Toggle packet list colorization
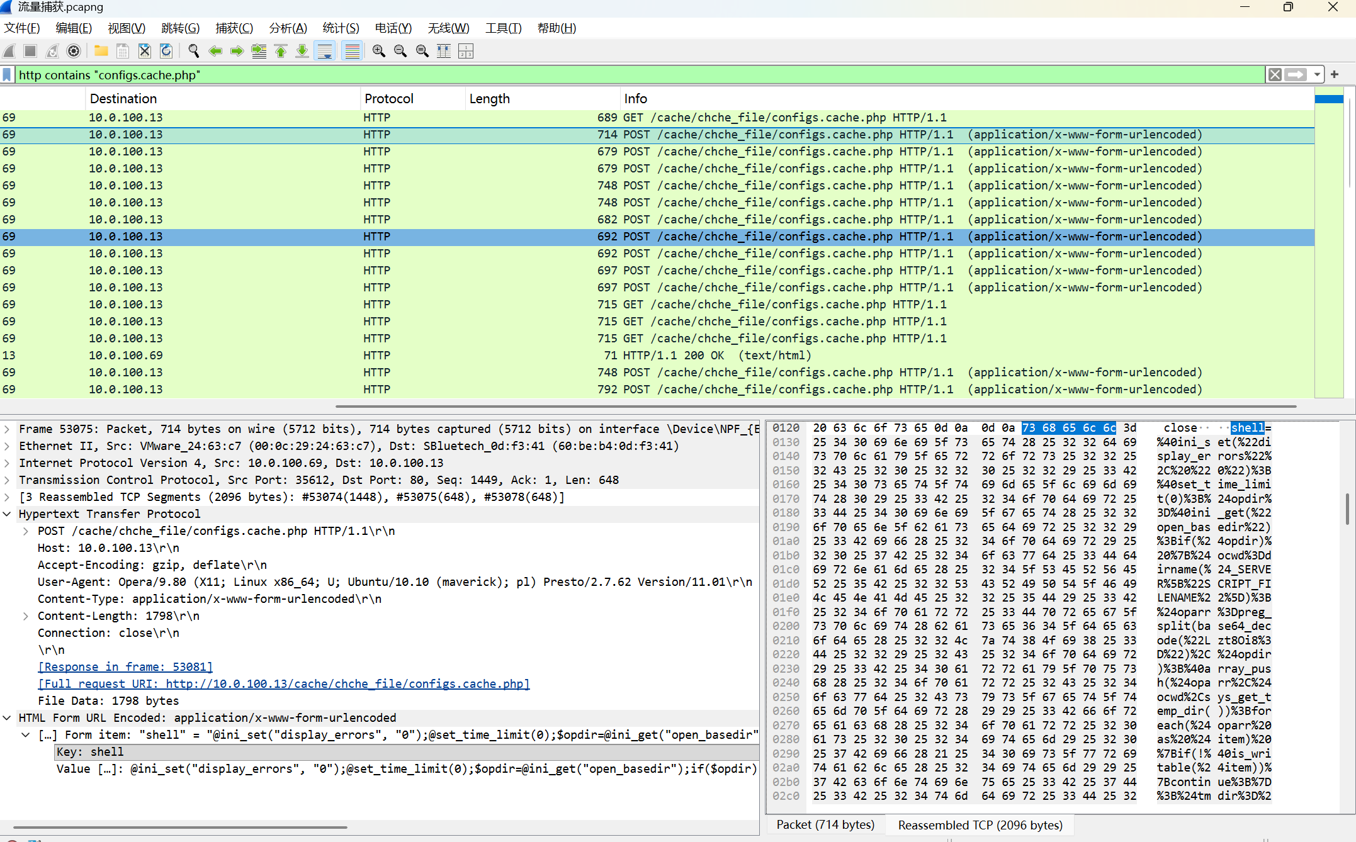 point(352,51)
